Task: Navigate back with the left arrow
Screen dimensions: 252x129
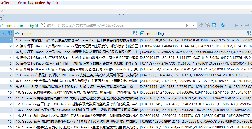Action: (x=236, y=25)
